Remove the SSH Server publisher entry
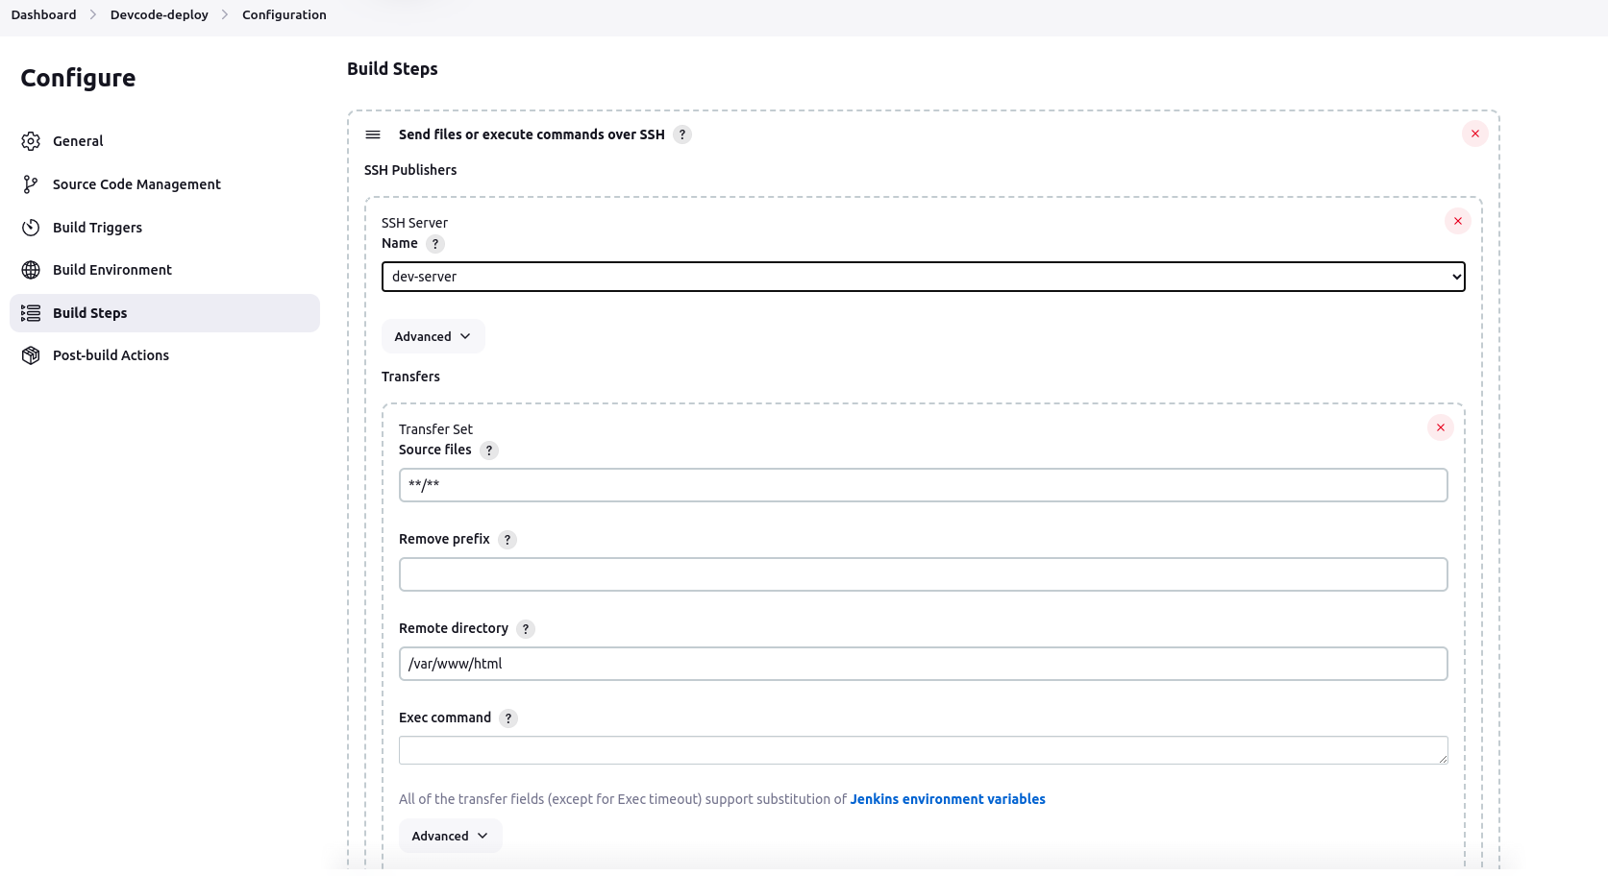This screenshot has height=876, width=1608. pos(1457,221)
